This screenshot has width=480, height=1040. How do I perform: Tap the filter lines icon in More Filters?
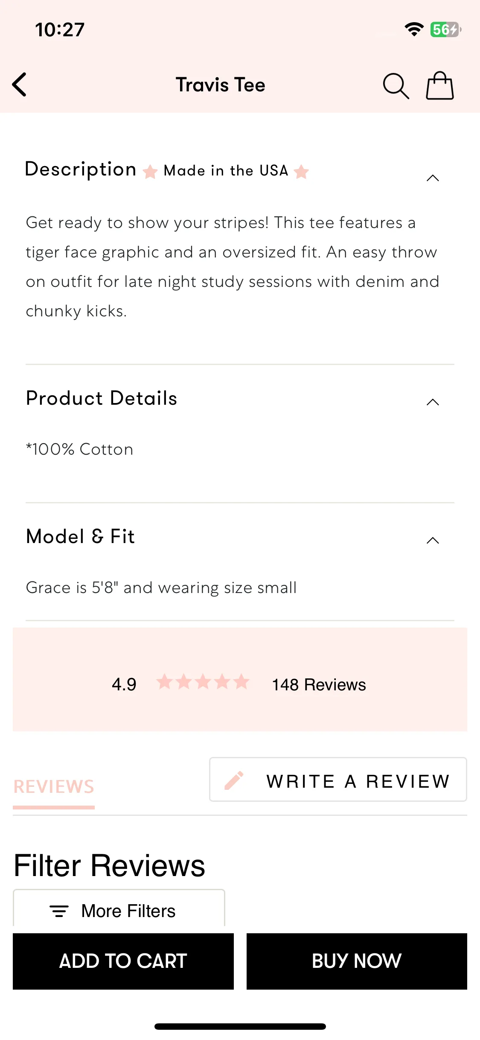(59, 911)
